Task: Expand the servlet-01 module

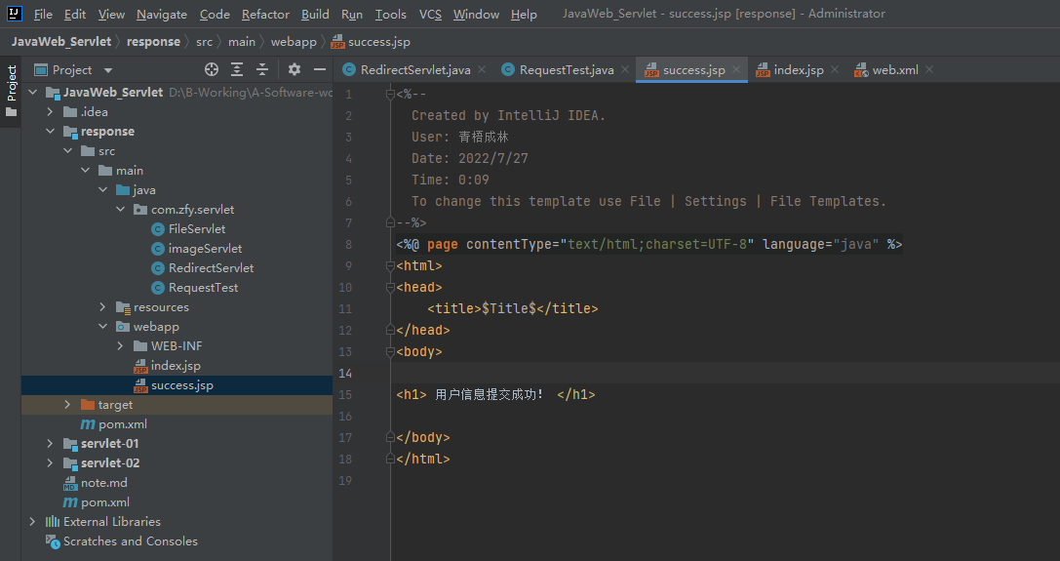Action: click(x=50, y=444)
